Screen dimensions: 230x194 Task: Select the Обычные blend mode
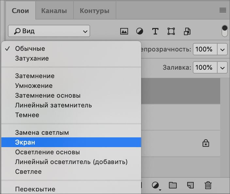(71, 48)
